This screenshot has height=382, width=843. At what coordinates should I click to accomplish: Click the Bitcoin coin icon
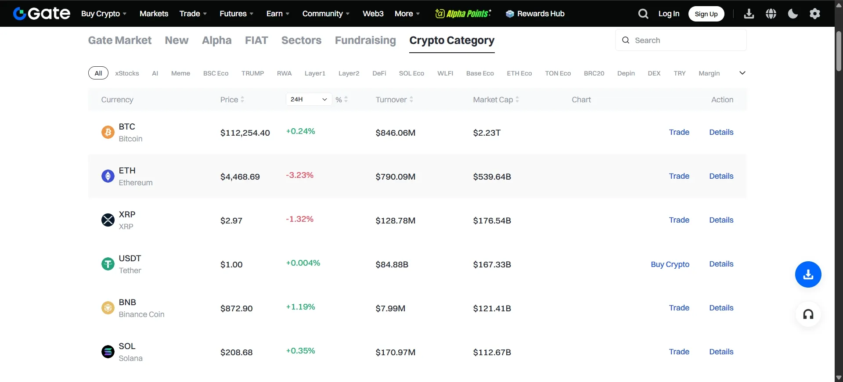pyautogui.click(x=108, y=132)
